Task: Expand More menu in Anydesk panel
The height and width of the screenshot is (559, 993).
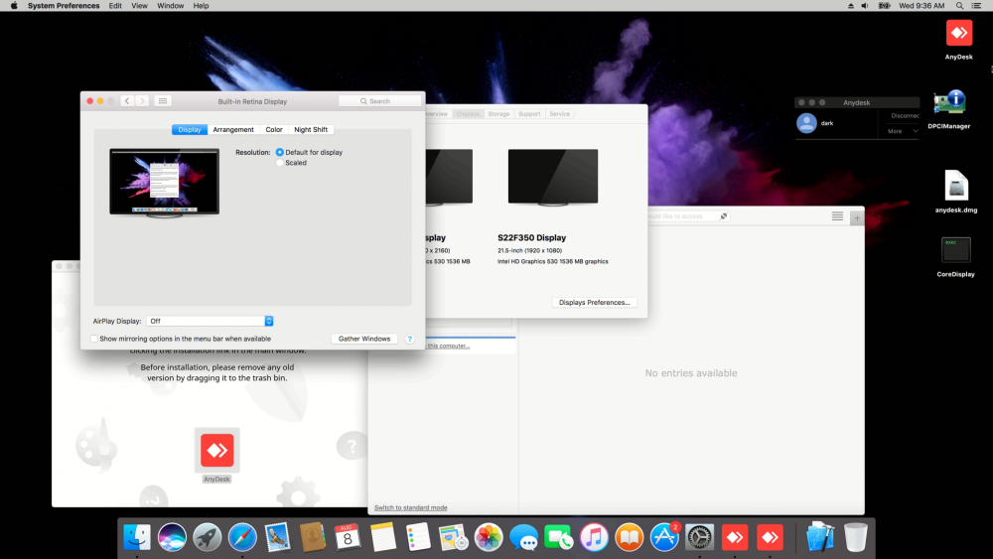Action: (x=903, y=131)
